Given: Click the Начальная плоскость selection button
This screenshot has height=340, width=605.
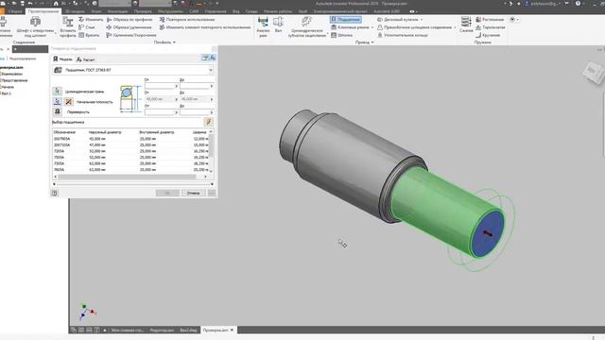Looking at the screenshot, I should coord(57,101).
